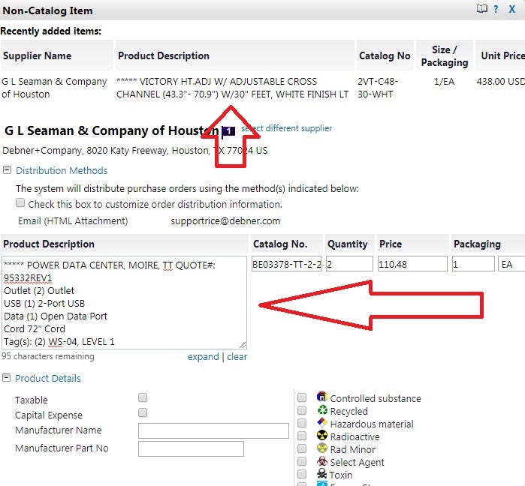Click the Select Agent biohazard icon
The image size is (525, 486).
tap(321, 461)
